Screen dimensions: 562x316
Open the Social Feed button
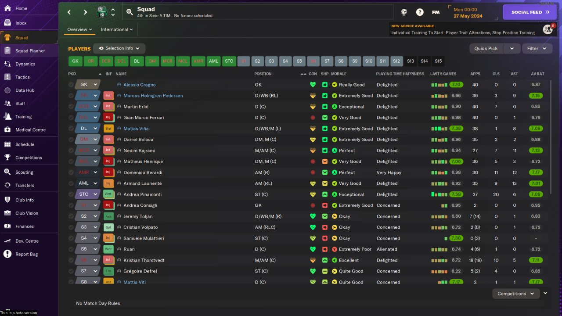pos(530,12)
